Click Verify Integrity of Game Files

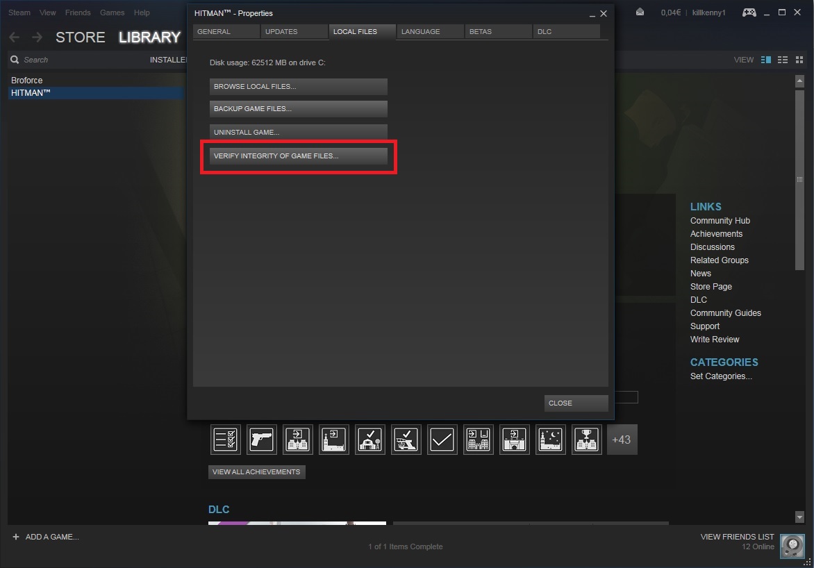point(299,156)
